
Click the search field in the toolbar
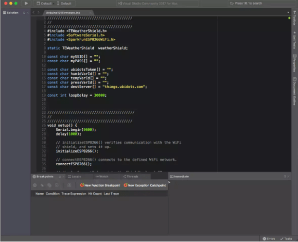coord(263,3)
